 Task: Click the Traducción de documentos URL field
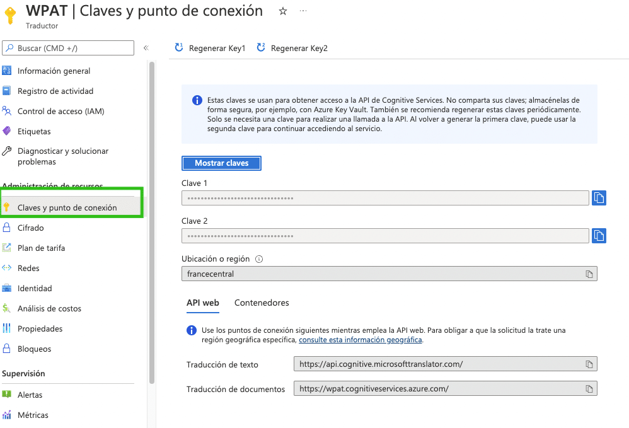pyautogui.click(x=445, y=389)
